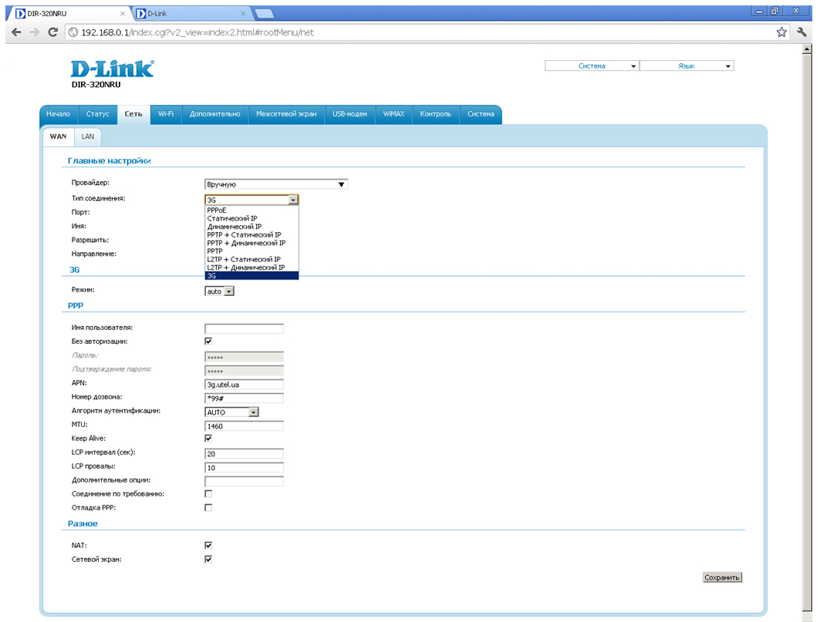Bookmark page with the star icon
Viewport: 820px width, 622px height.
(781, 32)
